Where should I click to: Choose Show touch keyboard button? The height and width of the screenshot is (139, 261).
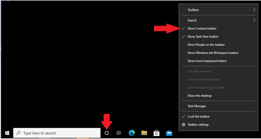pyautogui.click(x=207, y=61)
